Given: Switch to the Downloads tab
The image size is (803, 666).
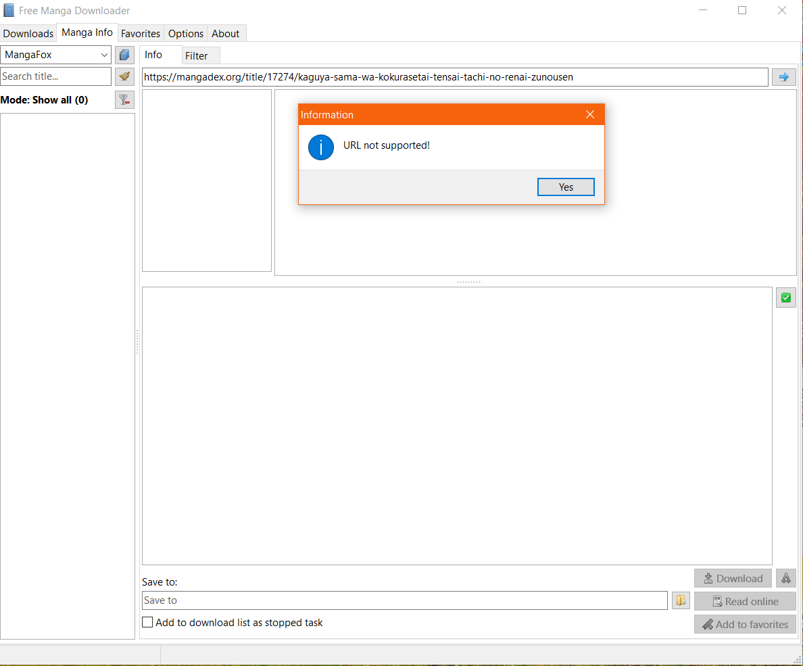Looking at the screenshot, I should pyautogui.click(x=28, y=34).
